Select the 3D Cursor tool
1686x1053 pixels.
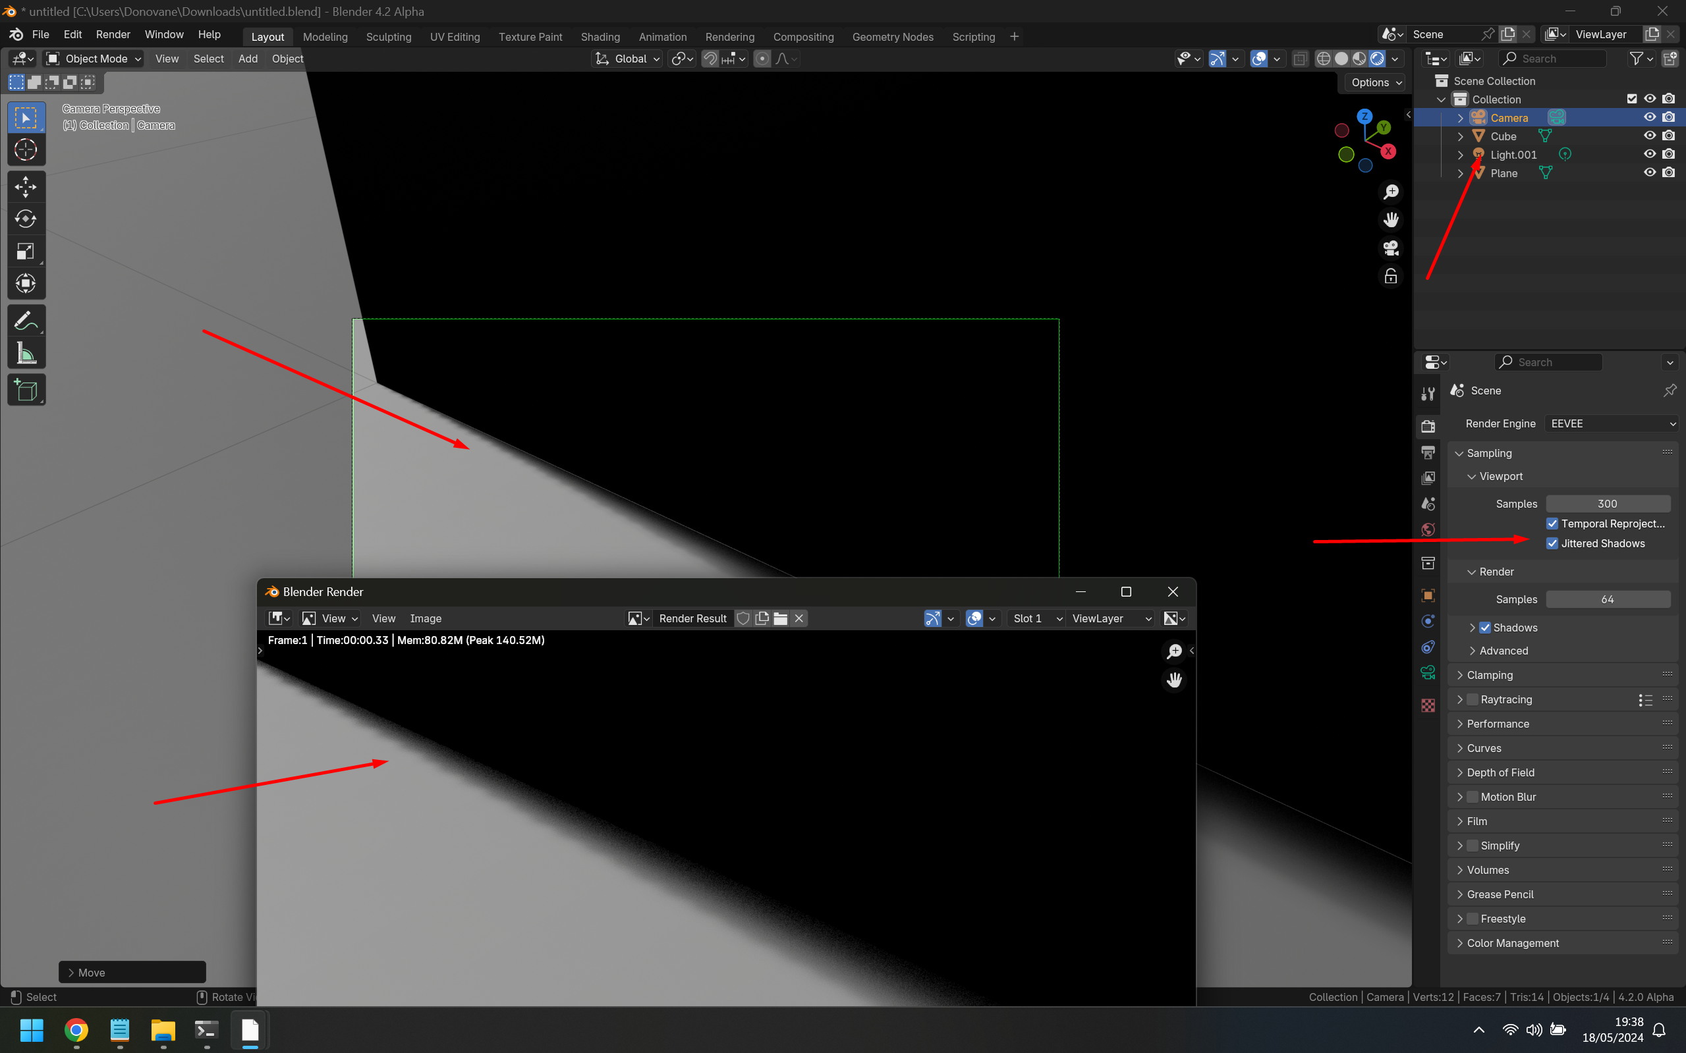tap(26, 149)
